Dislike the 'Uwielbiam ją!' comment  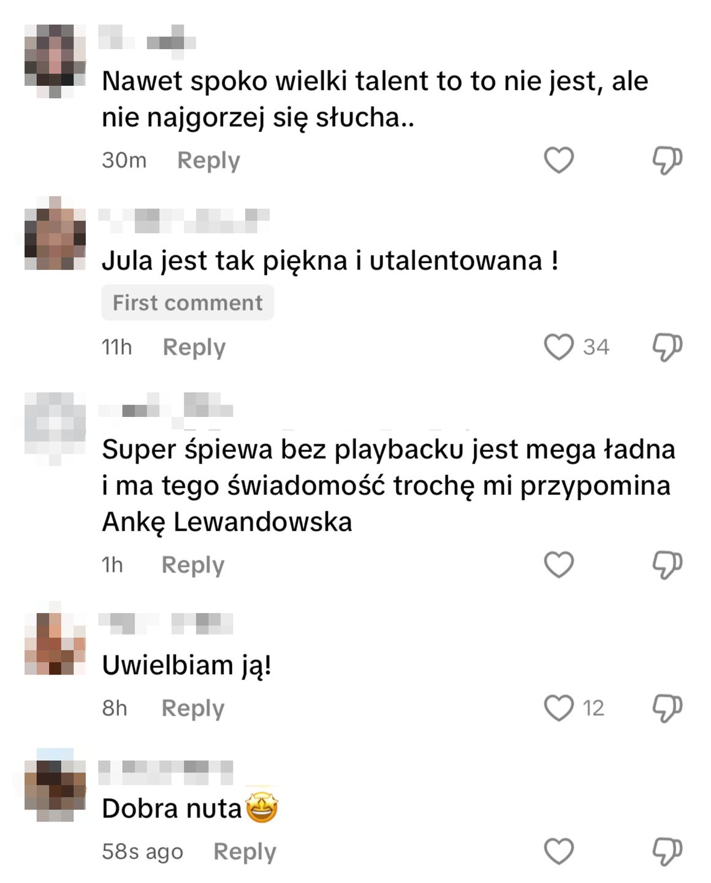click(x=667, y=708)
